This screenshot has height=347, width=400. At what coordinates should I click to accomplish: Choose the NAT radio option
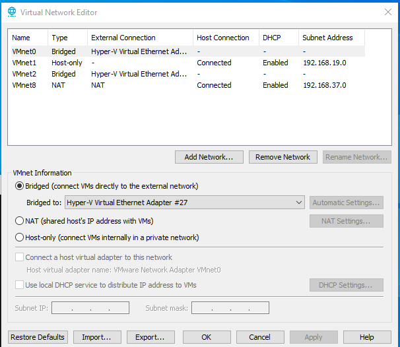click(19, 221)
